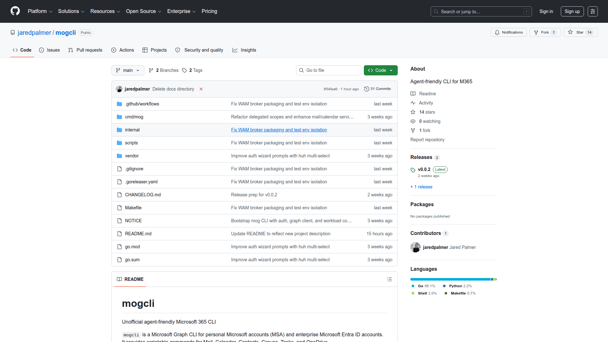
Task: Switch to the Issues tab
Action: point(49,50)
